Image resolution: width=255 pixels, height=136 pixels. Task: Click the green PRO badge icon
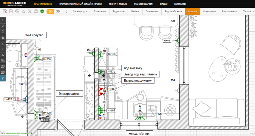42,12
